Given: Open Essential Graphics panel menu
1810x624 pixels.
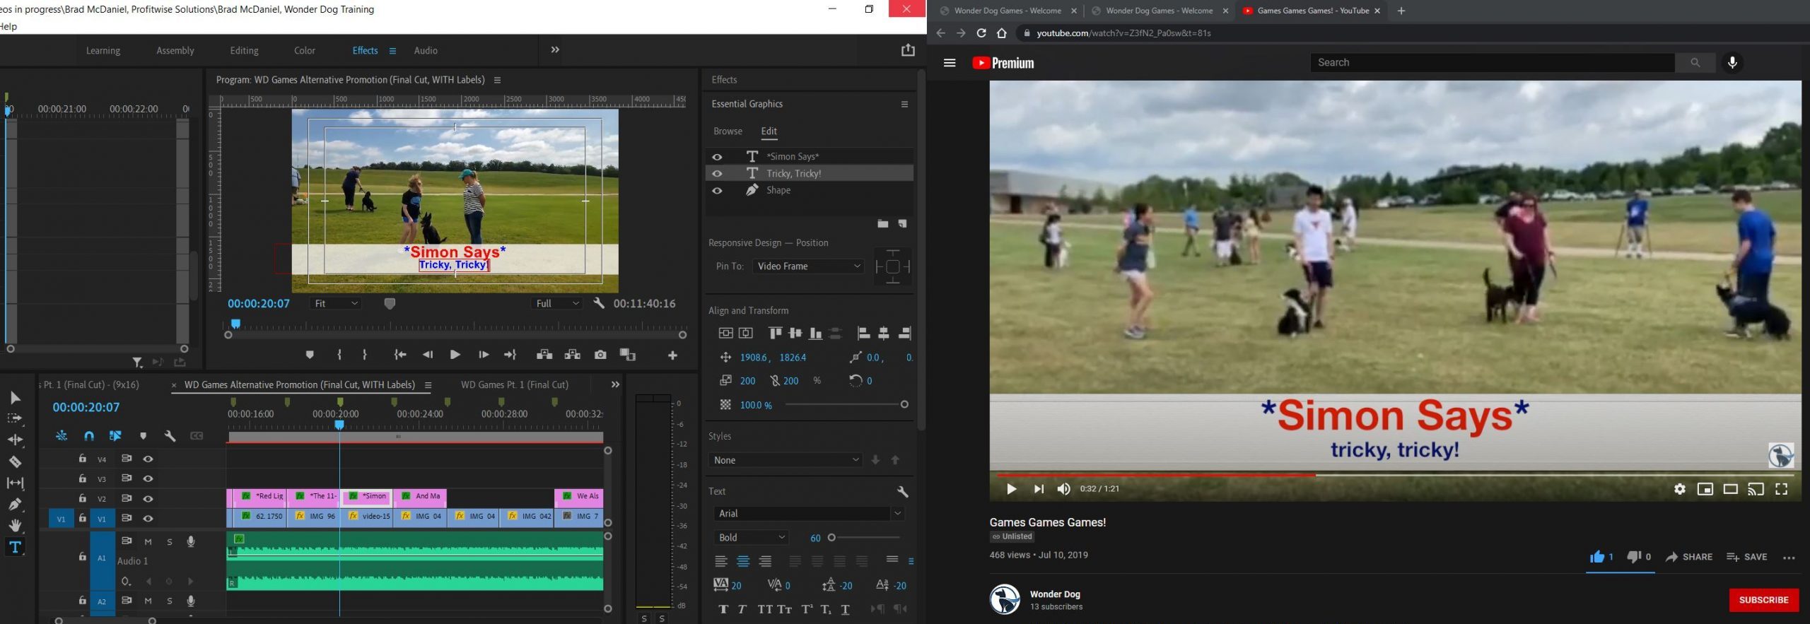Looking at the screenshot, I should (x=904, y=104).
